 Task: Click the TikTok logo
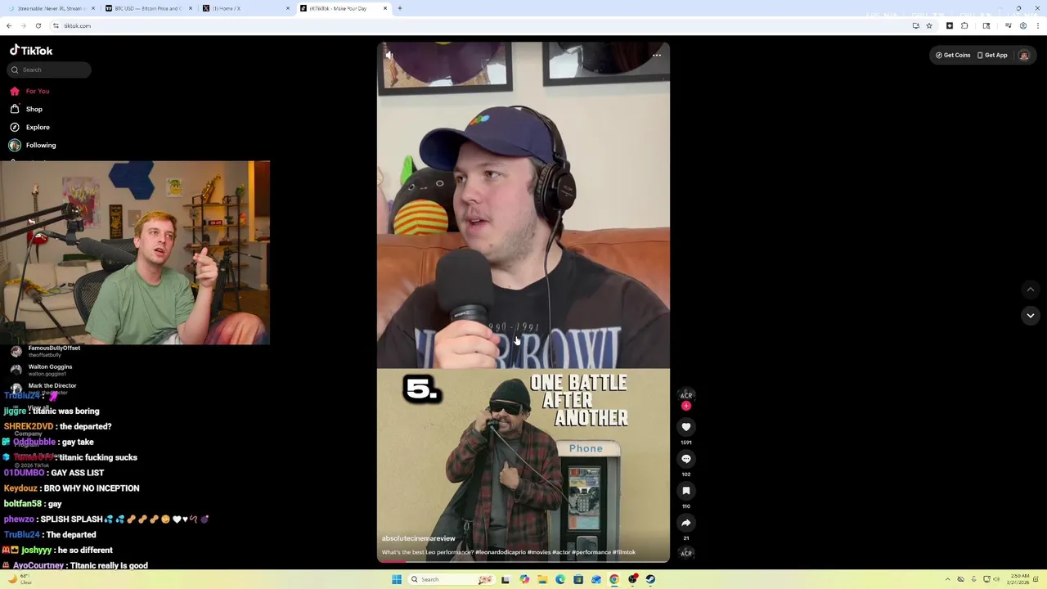click(31, 50)
